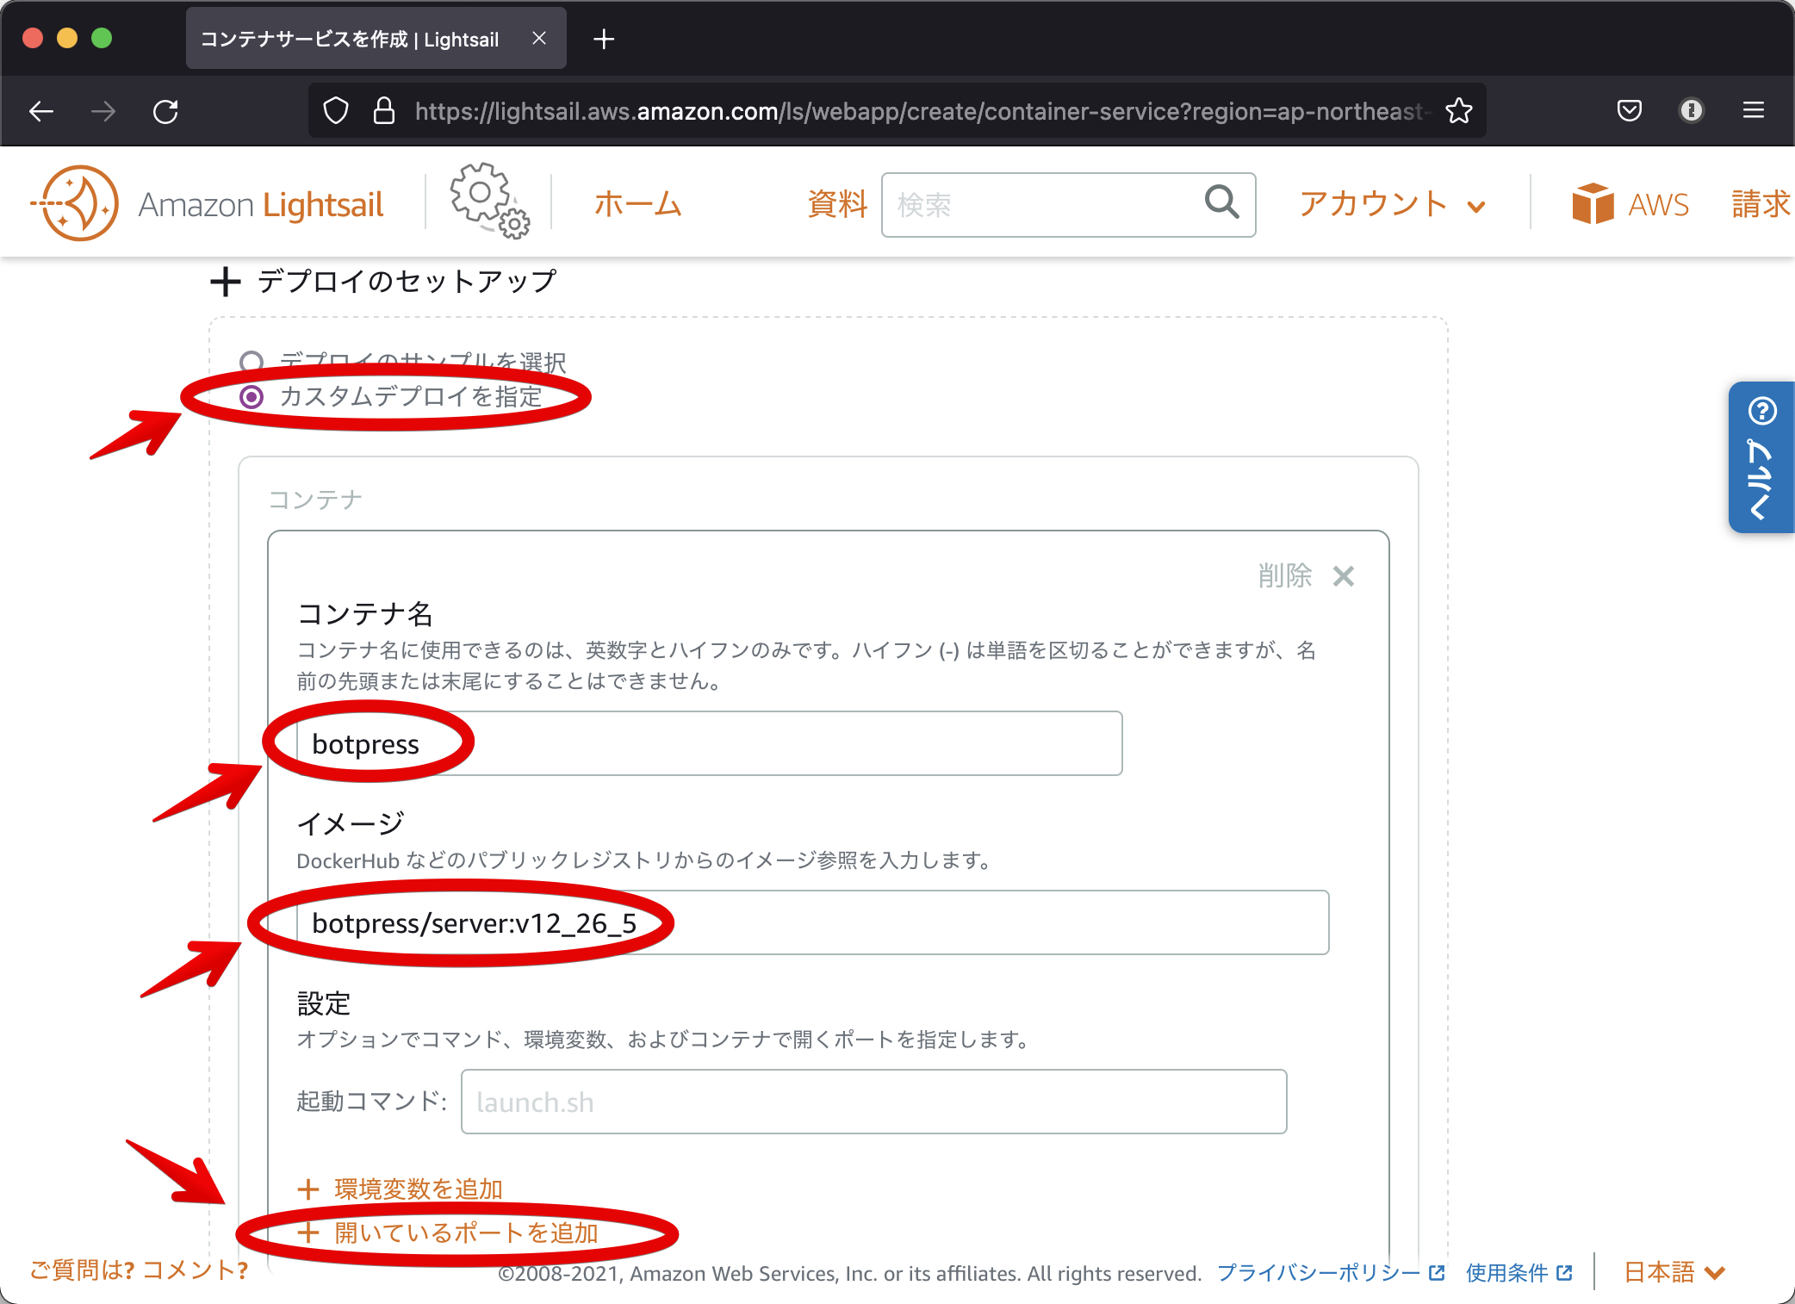Click the plus icon beside デプロイのセットアップ
This screenshot has width=1795, height=1304.
[226, 282]
